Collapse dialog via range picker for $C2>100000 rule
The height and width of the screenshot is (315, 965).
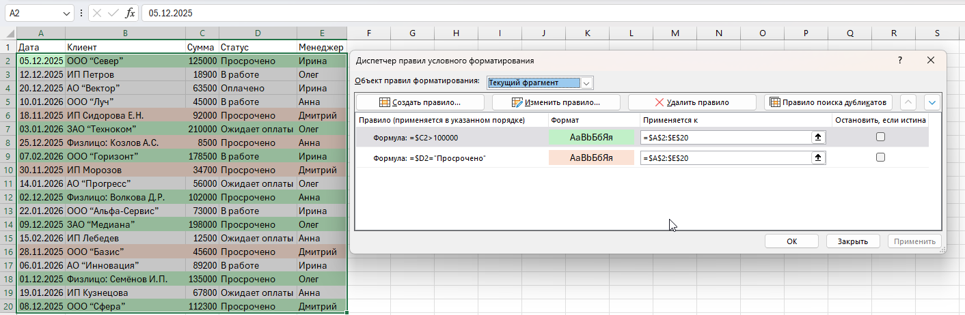tap(817, 137)
